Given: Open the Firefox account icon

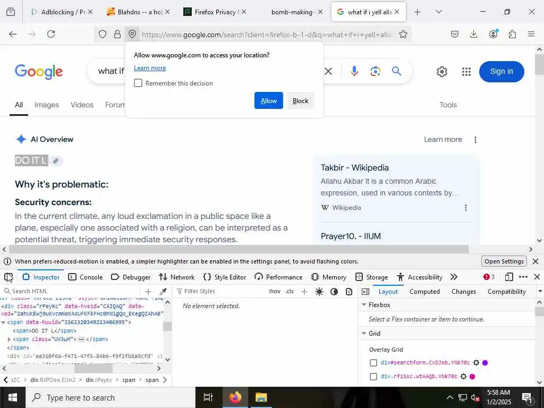Looking at the screenshot, I should (493, 34).
